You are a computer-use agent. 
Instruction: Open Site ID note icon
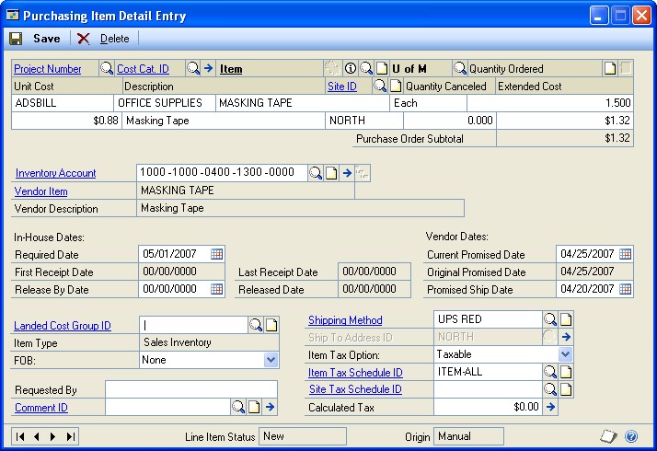coord(396,86)
